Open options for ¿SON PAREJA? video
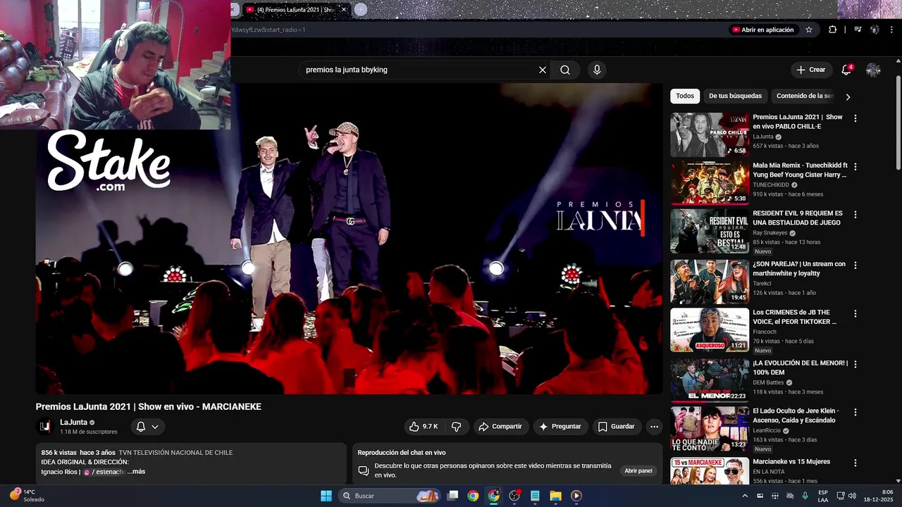The image size is (902, 507). (x=855, y=265)
